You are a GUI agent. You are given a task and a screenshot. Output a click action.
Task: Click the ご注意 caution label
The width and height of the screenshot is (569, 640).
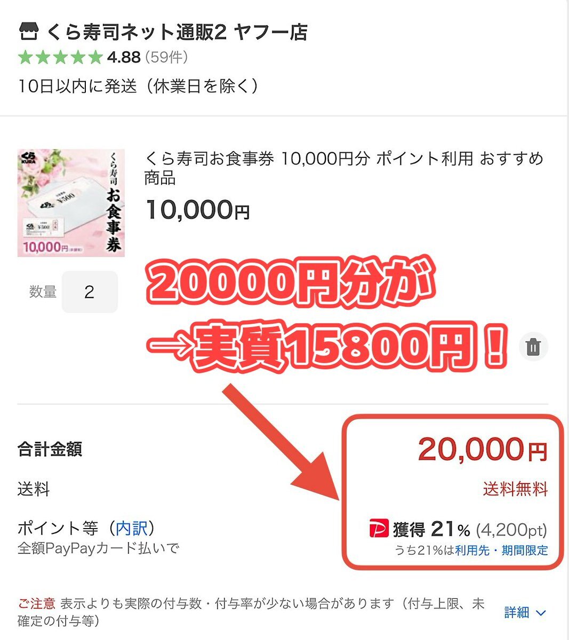37,604
